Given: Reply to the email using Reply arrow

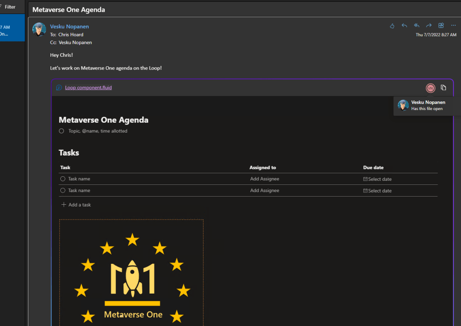Looking at the screenshot, I should point(404,26).
